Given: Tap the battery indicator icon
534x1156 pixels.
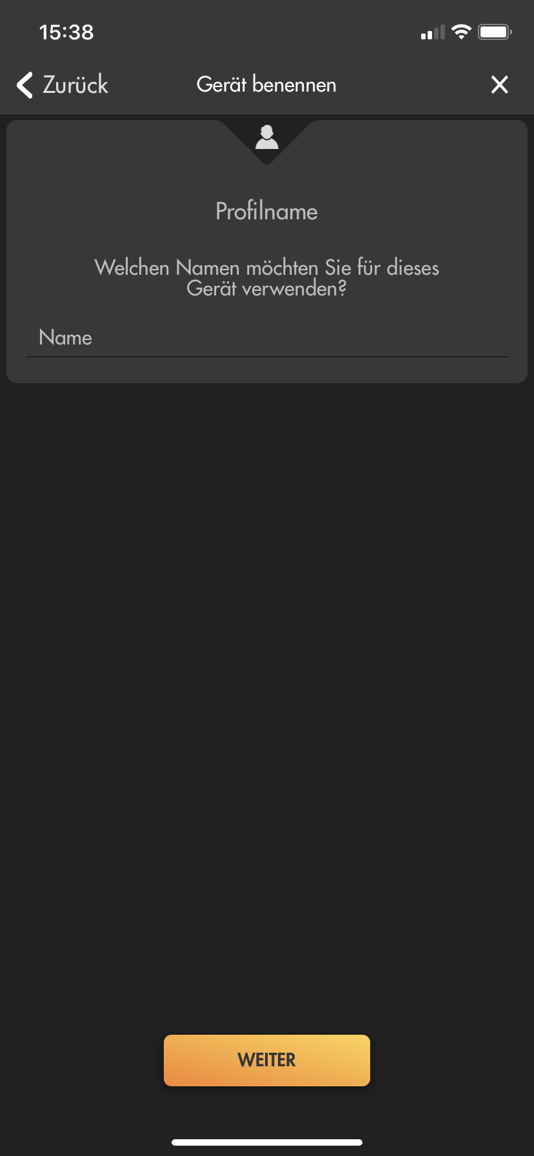Looking at the screenshot, I should click(x=495, y=32).
